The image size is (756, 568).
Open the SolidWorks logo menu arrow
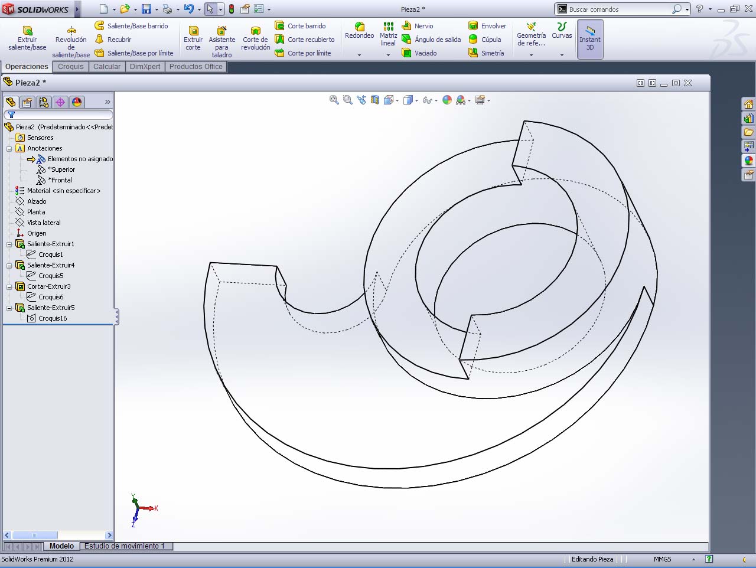click(77, 9)
